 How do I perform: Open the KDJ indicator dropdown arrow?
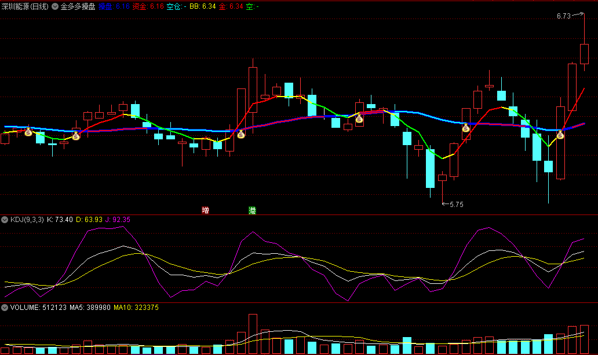[x=5, y=220]
